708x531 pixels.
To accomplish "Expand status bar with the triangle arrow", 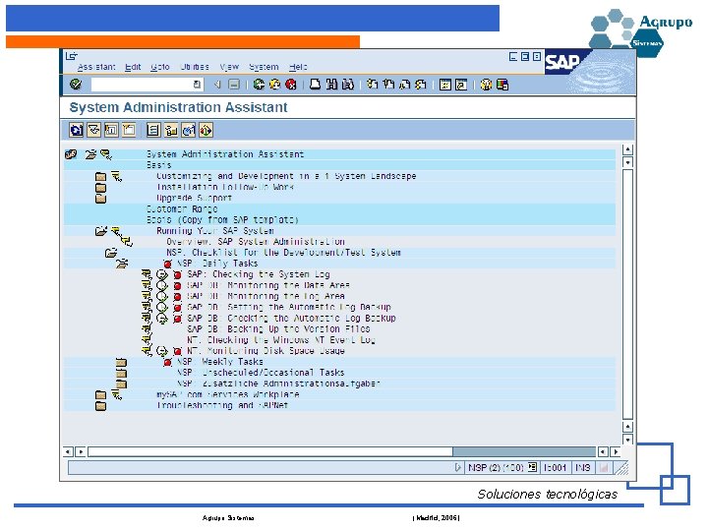I will [x=457, y=468].
